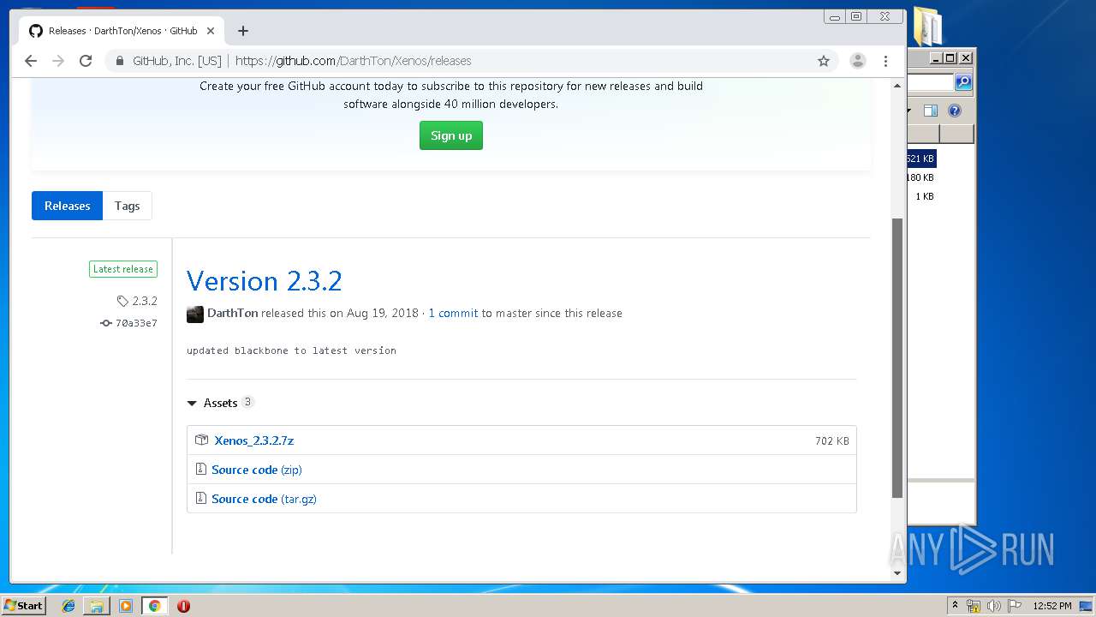
Task: Bookmark this page with the star icon
Action: click(824, 61)
